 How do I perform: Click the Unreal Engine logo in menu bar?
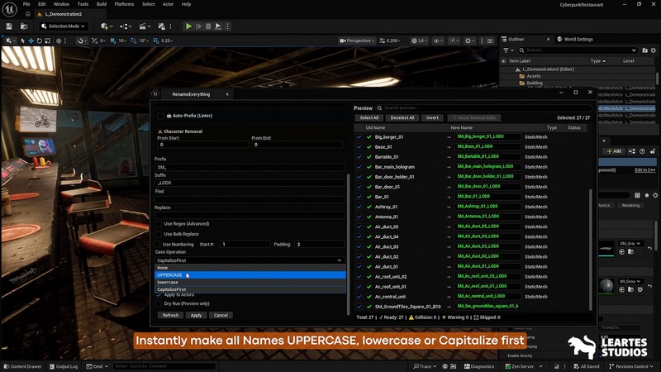click(9, 8)
